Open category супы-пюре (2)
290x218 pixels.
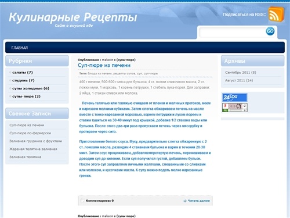(26, 97)
